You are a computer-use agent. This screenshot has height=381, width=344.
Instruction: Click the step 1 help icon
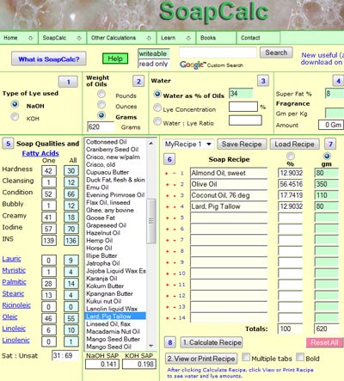[68, 82]
